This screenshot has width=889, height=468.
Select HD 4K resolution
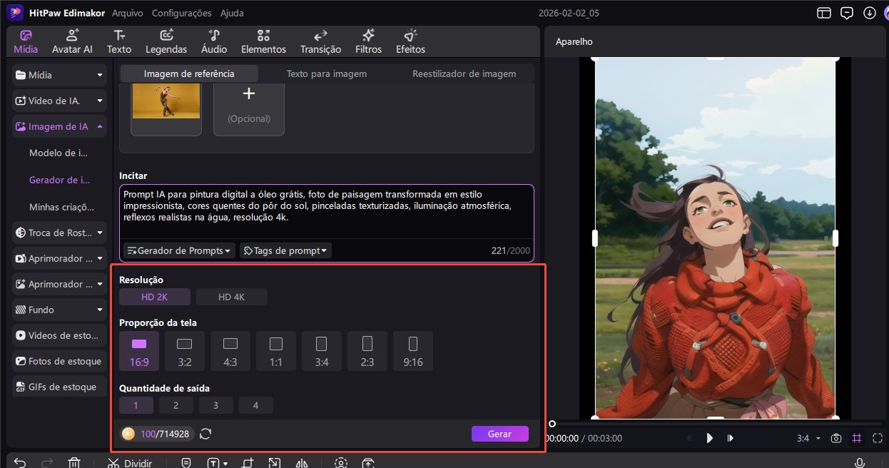(232, 297)
